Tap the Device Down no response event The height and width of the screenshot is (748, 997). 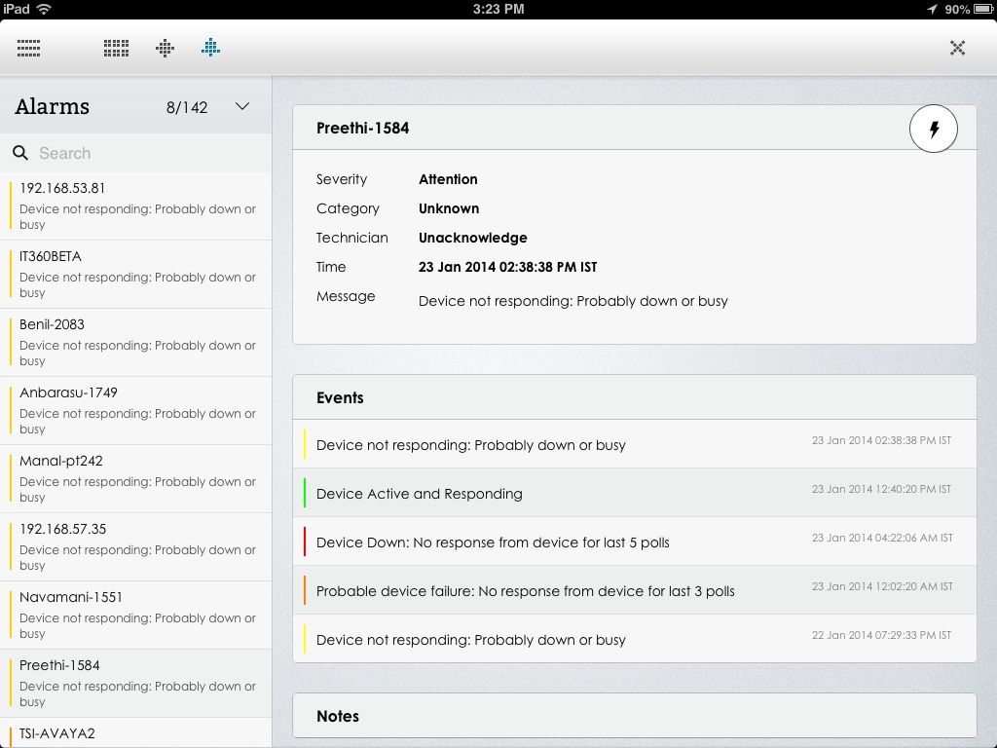(635, 542)
